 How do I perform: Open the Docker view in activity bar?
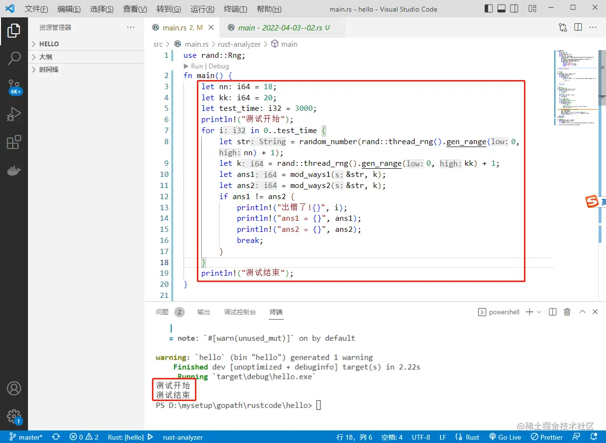14,170
